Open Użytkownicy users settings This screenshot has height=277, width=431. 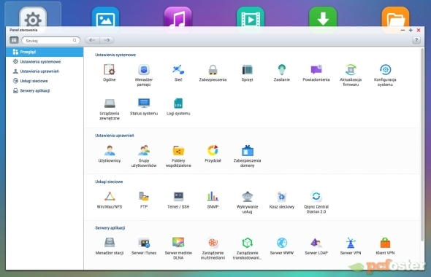tap(110, 151)
